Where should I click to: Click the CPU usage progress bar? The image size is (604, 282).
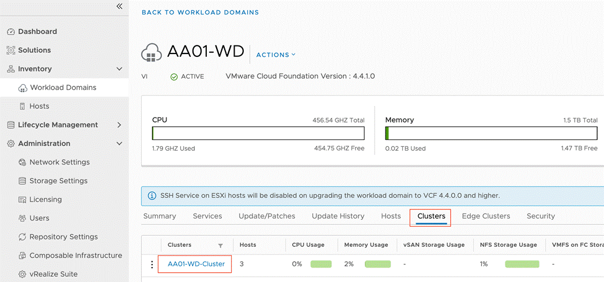tap(258, 134)
